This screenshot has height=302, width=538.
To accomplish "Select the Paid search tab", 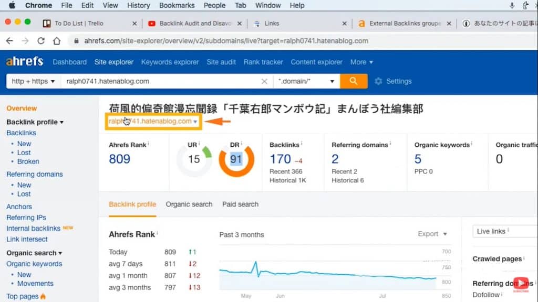I will tap(240, 204).
